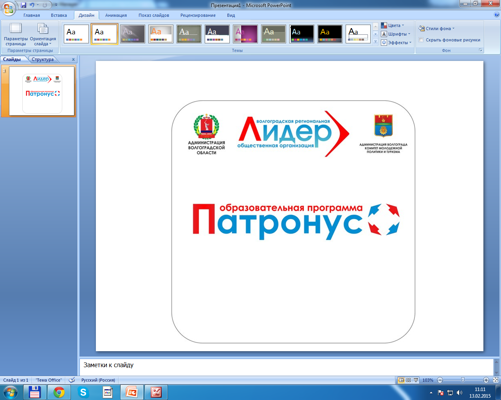
Task: Open Параметры страницы dialog
Action: [16, 34]
